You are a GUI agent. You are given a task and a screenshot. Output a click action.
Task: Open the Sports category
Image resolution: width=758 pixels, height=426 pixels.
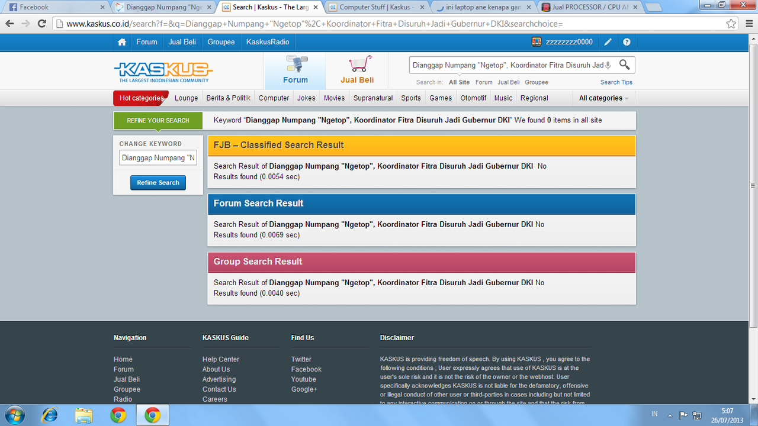click(411, 98)
